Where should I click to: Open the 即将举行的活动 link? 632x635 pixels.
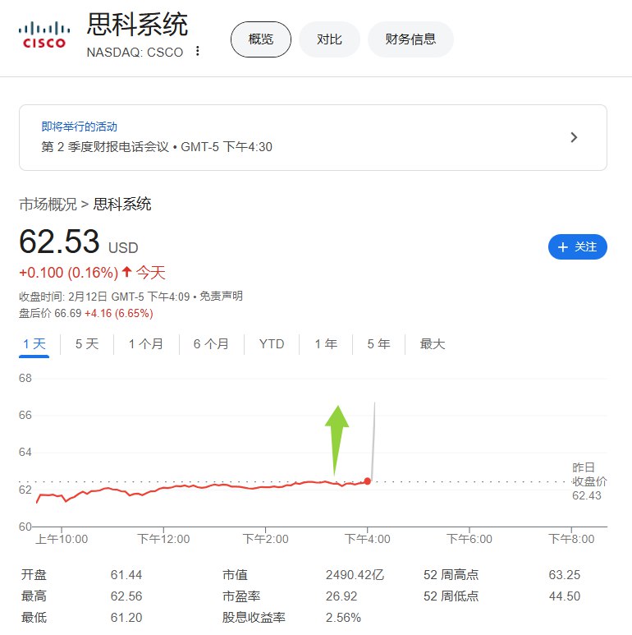click(80, 127)
